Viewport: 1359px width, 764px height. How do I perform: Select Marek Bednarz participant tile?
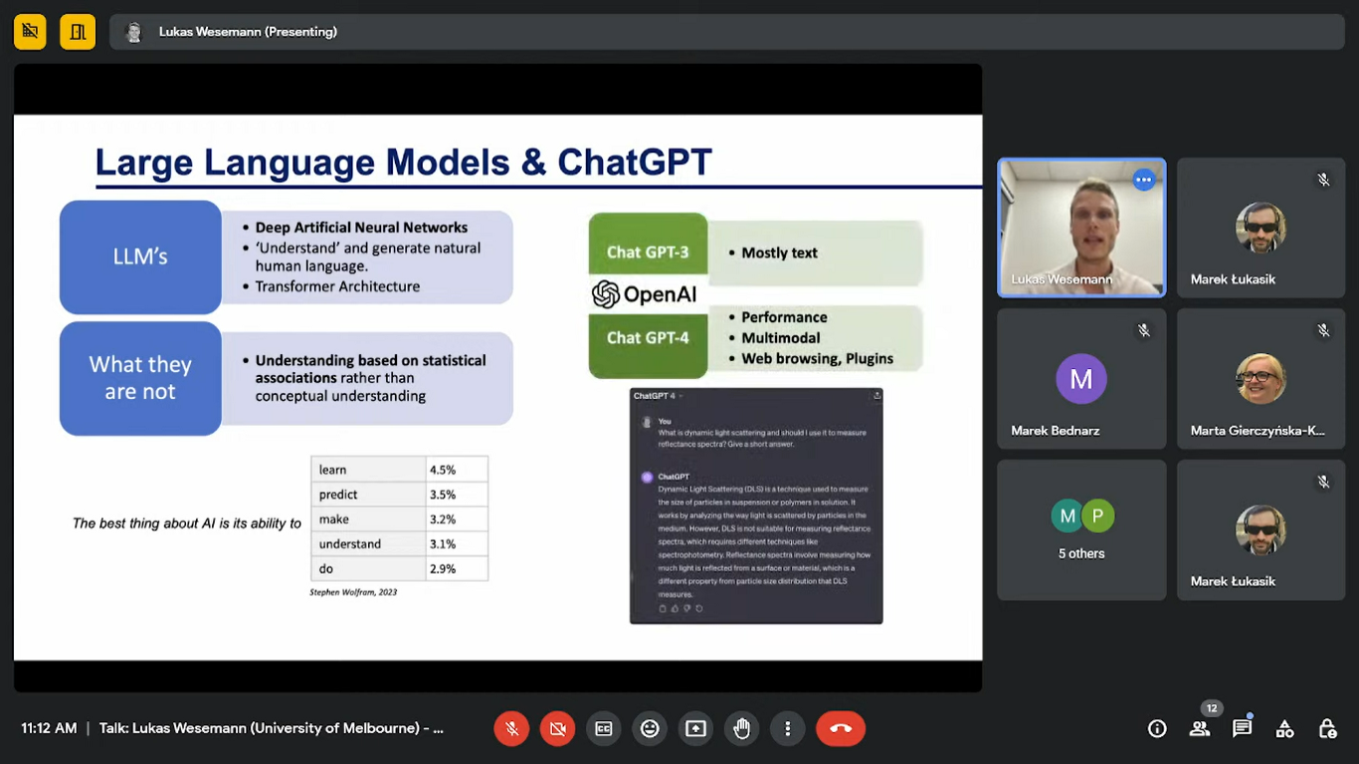(x=1081, y=379)
